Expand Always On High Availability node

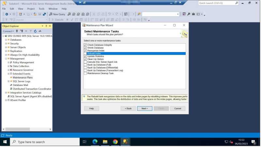pyautogui.click(x=6, y=55)
